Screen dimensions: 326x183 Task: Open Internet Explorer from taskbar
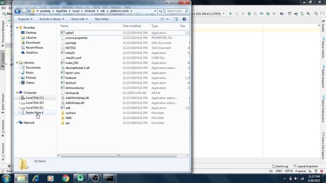[x=36, y=178]
